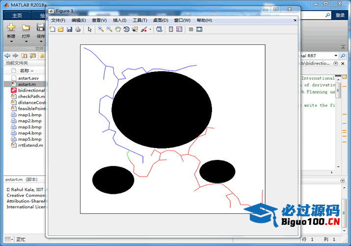Enable the Rotate 3D tool
Image resolution: width=351 pixels, height=246 pixels.
pos(126,30)
